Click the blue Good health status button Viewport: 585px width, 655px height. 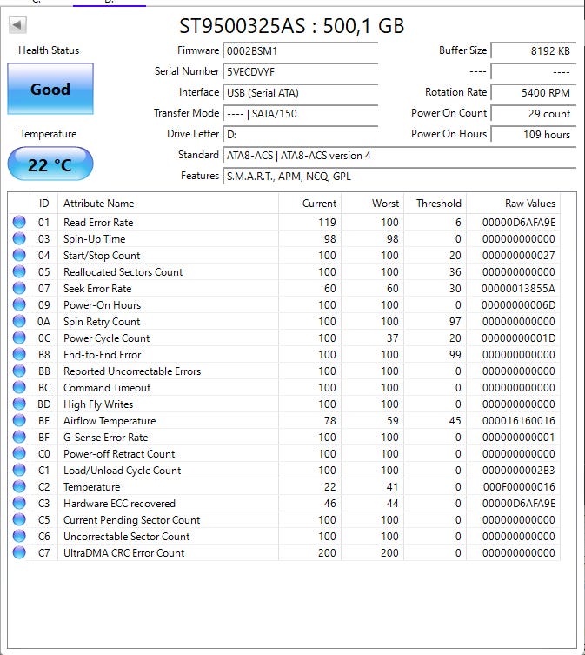(50, 89)
